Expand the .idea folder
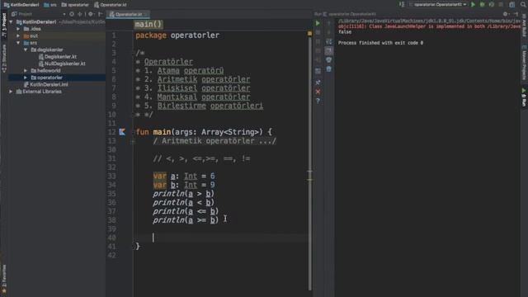This screenshot has width=528, height=297. click(x=18, y=29)
